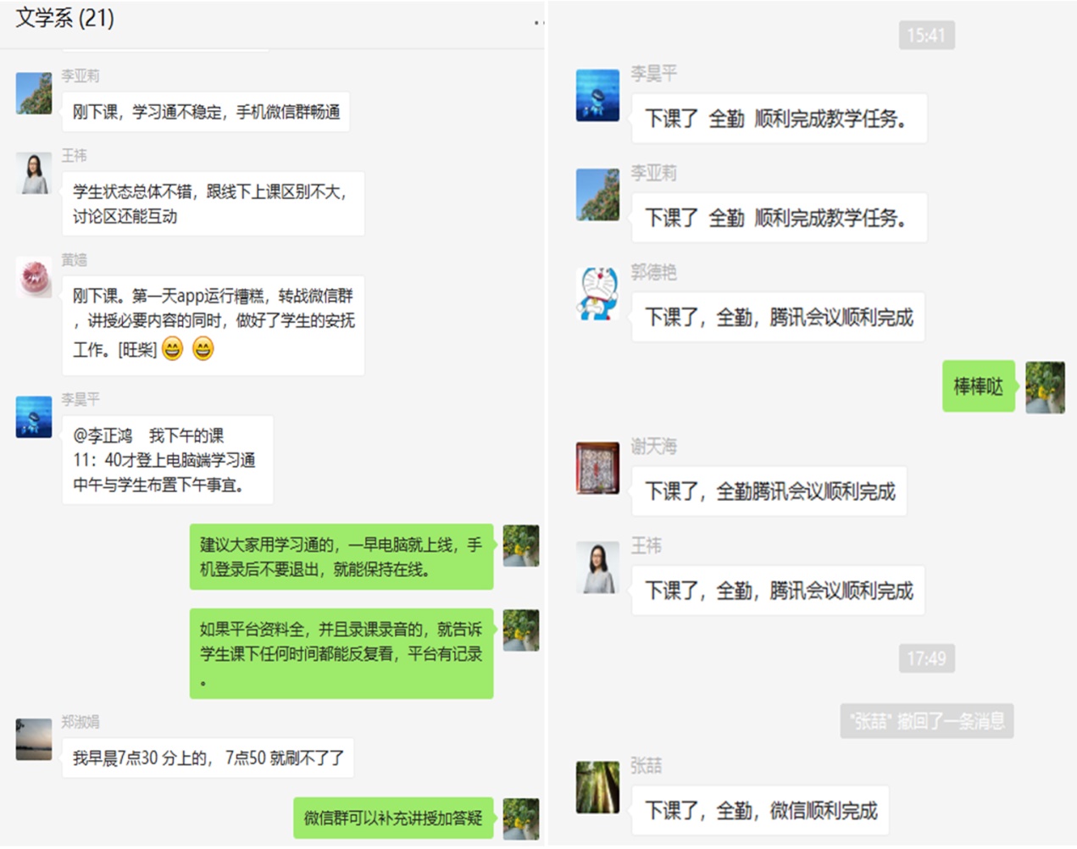Image resolution: width=1077 pixels, height=849 pixels.
Task: Click the pink flower avatar of 黄嫱
Action: pos(34,278)
